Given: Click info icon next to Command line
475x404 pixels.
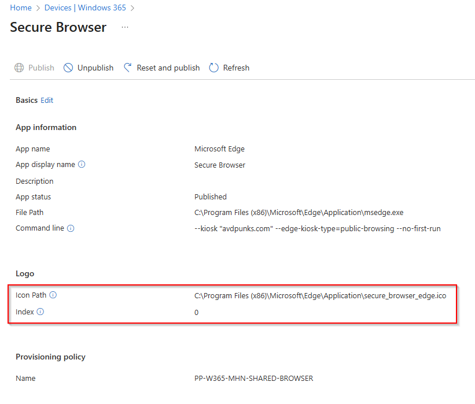Looking at the screenshot, I should pyautogui.click(x=71, y=228).
